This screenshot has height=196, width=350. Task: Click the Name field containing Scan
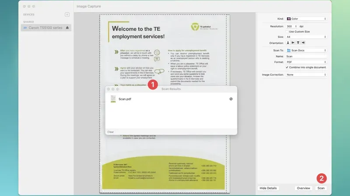click(306, 57)
